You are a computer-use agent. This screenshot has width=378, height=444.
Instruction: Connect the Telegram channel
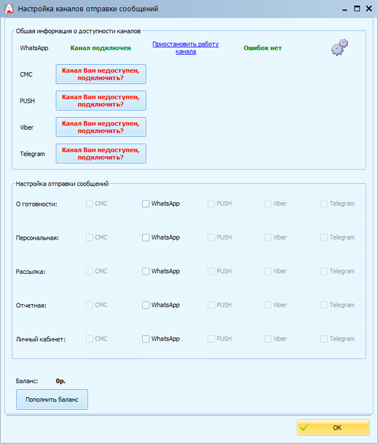[x=101, y=153]
